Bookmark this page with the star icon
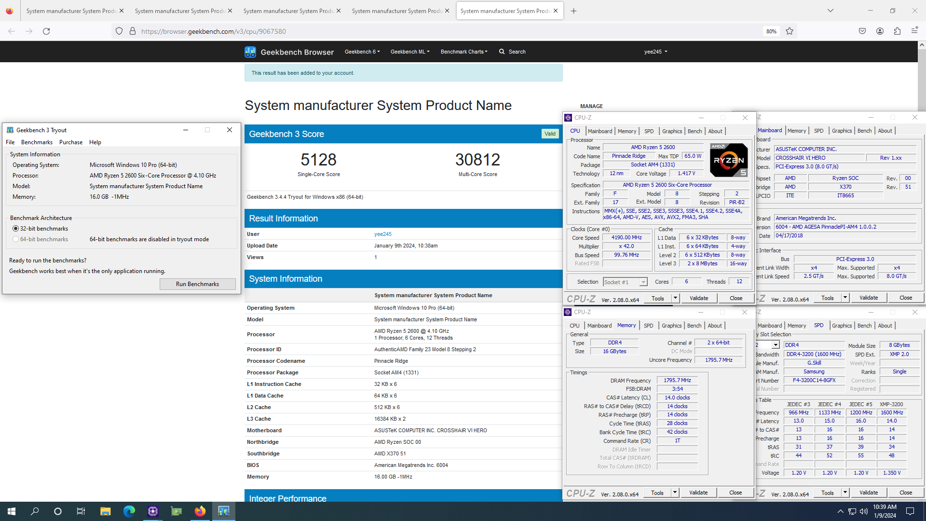 [x=790, y=31]
